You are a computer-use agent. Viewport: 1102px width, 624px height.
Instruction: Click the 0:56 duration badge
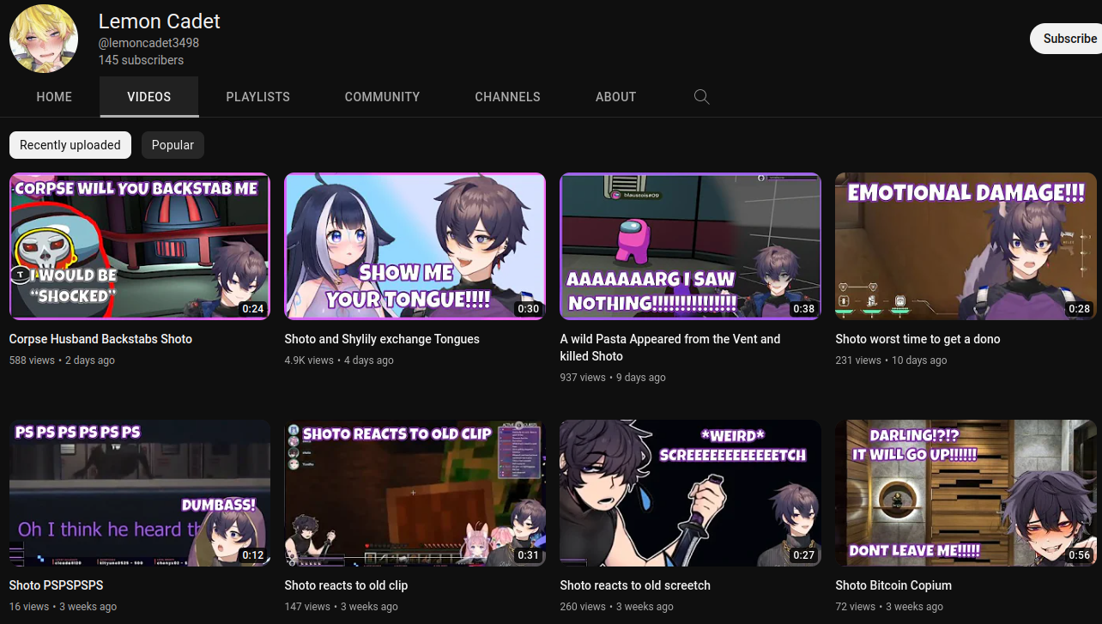[1079, 555]
